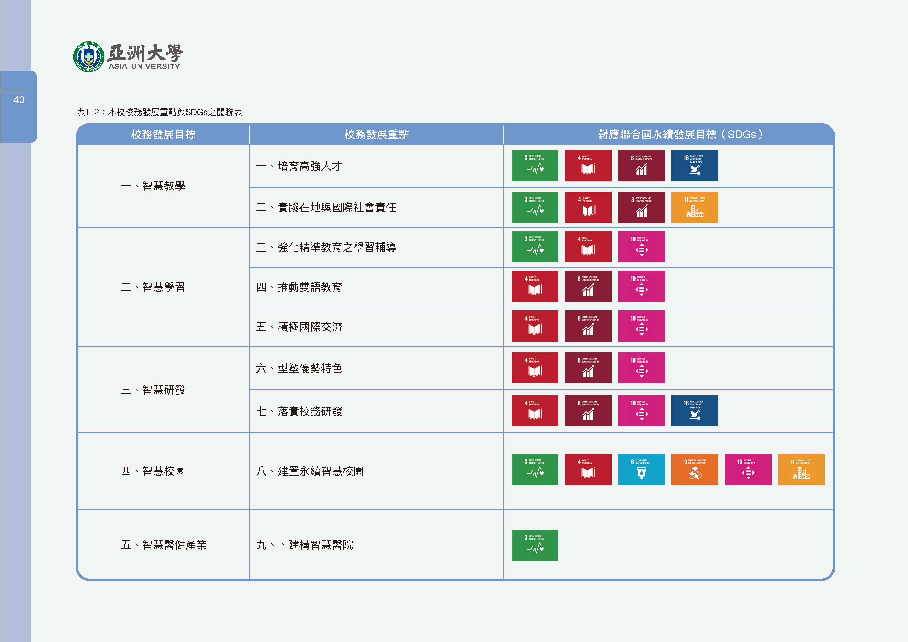
Task: Click SDG 10 icon in 建置永續智慧校園 row
Action: (748, 470)
